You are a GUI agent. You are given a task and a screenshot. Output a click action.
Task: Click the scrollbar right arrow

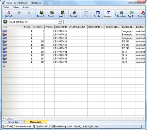[143, 118]
